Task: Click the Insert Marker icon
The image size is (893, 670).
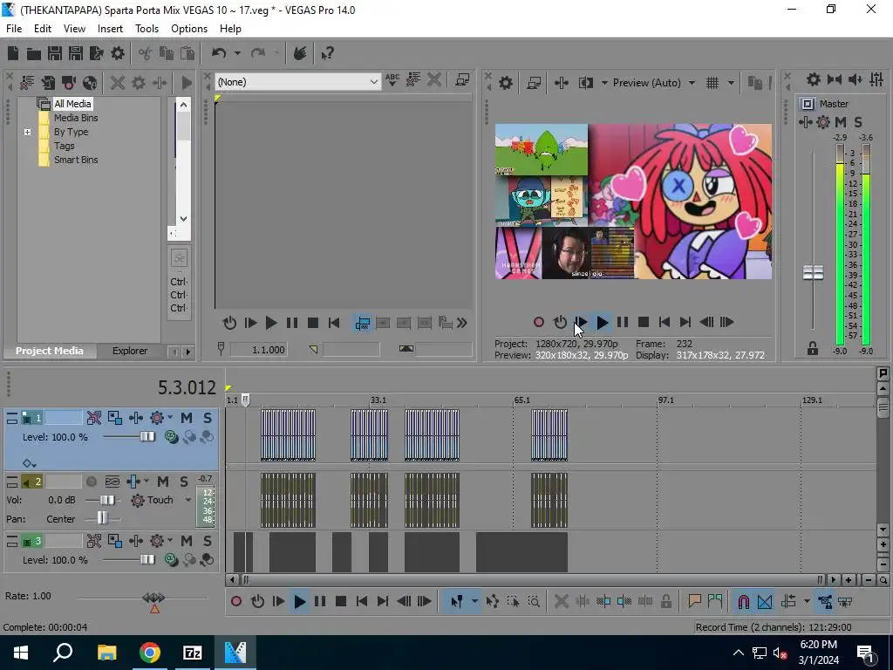Action: tap(694, 601)
